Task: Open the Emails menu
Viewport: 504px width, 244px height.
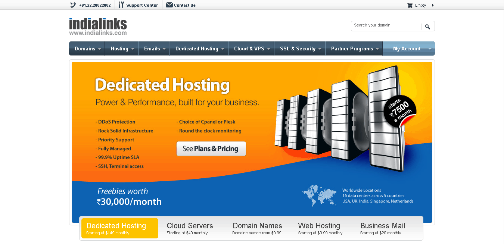Action: click(154, 49)
